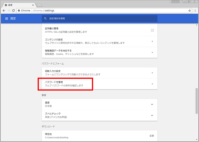Close the 設定 tab
Screen dimensions: 199x142
(33, 5)
